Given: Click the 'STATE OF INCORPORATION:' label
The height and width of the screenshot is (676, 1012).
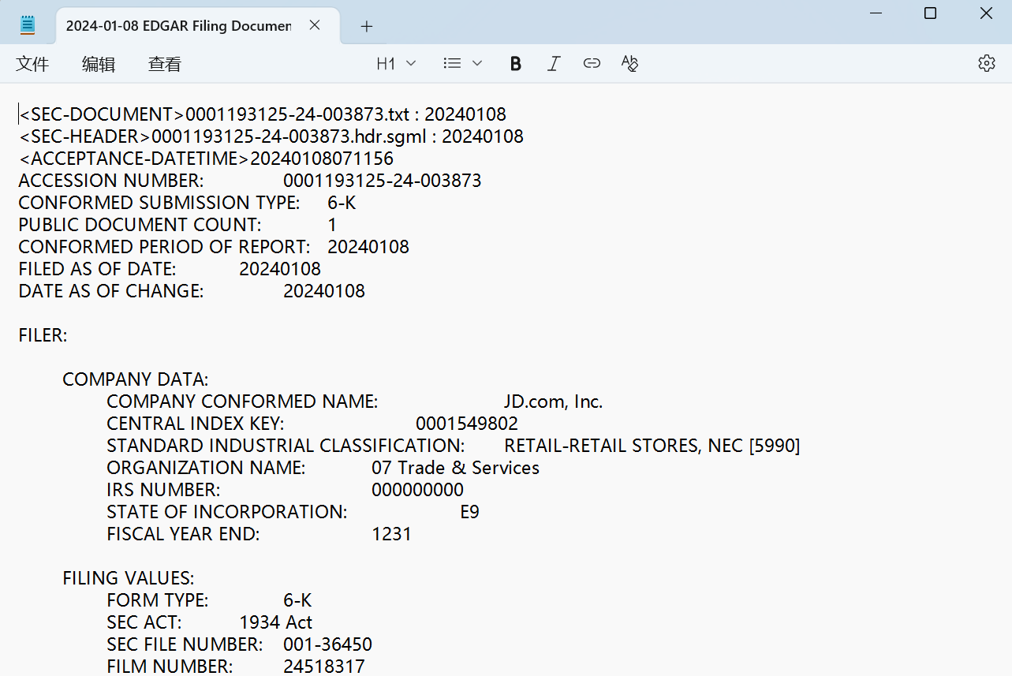Looking at the screenshot, I should pos(227,512).
